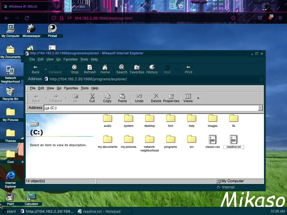Click the start button on taskbar
This screenshot has height=215, width=287.
point(10,211)
